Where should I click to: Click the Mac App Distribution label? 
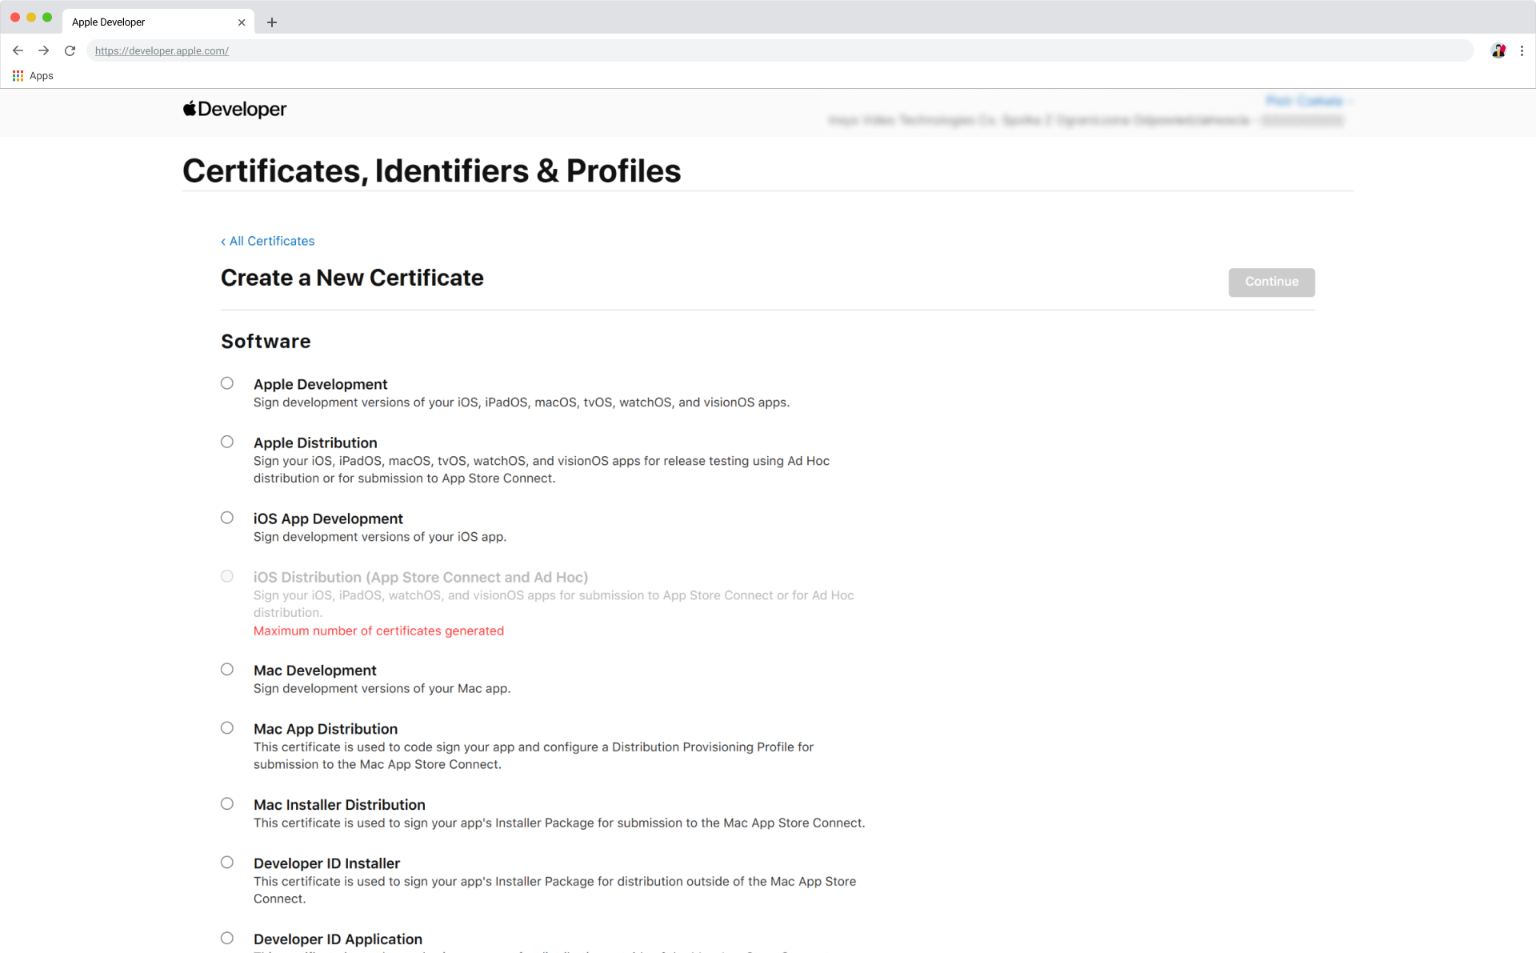pyautogui.click(x=326, y=729)
